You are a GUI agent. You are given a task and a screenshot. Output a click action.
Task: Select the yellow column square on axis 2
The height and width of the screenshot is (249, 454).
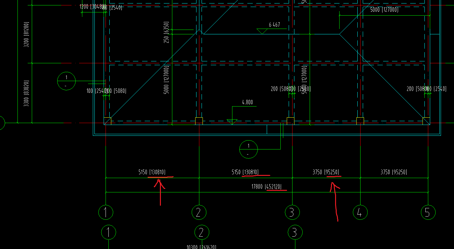(199, 121)
